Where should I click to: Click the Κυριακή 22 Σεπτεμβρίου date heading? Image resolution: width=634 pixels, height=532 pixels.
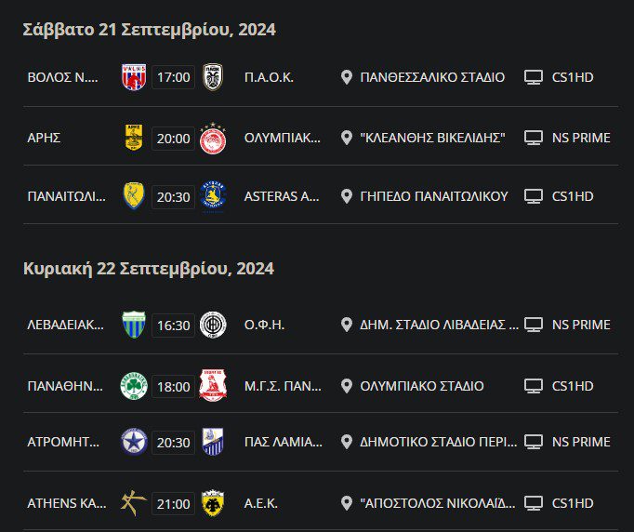coord(149,269)
